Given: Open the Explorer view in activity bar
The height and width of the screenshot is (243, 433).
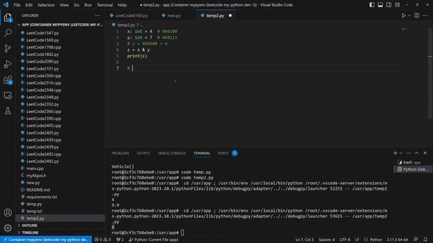Looking at the screenshot, I should click(x=7, y=18).
